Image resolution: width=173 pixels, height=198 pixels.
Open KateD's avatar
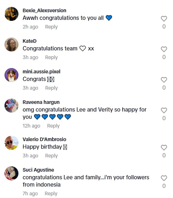tap(12, 45)
